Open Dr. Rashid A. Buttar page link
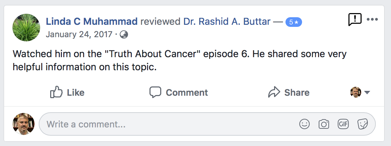This screenshot has height=146, width=391. pos(227,22)
